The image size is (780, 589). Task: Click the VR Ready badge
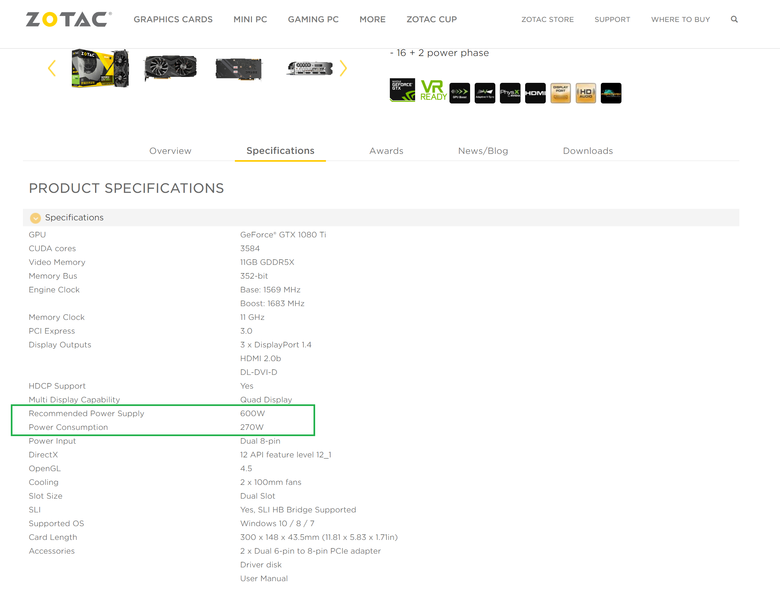(x=433, y=91)
